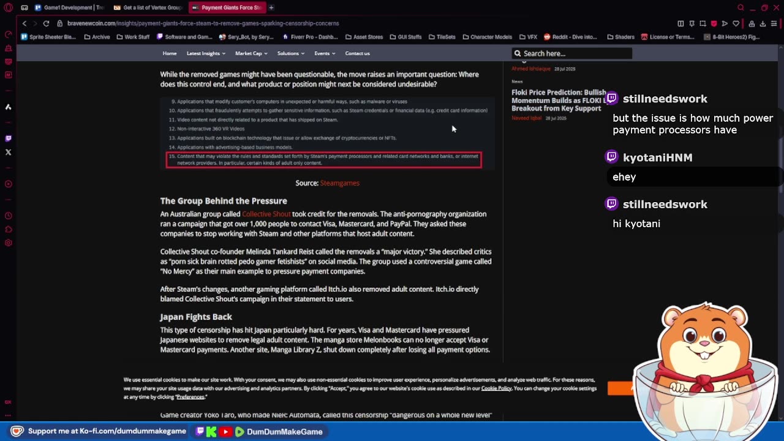
Task: Focus the Search here input field
Action: click(x=571, y=53)
